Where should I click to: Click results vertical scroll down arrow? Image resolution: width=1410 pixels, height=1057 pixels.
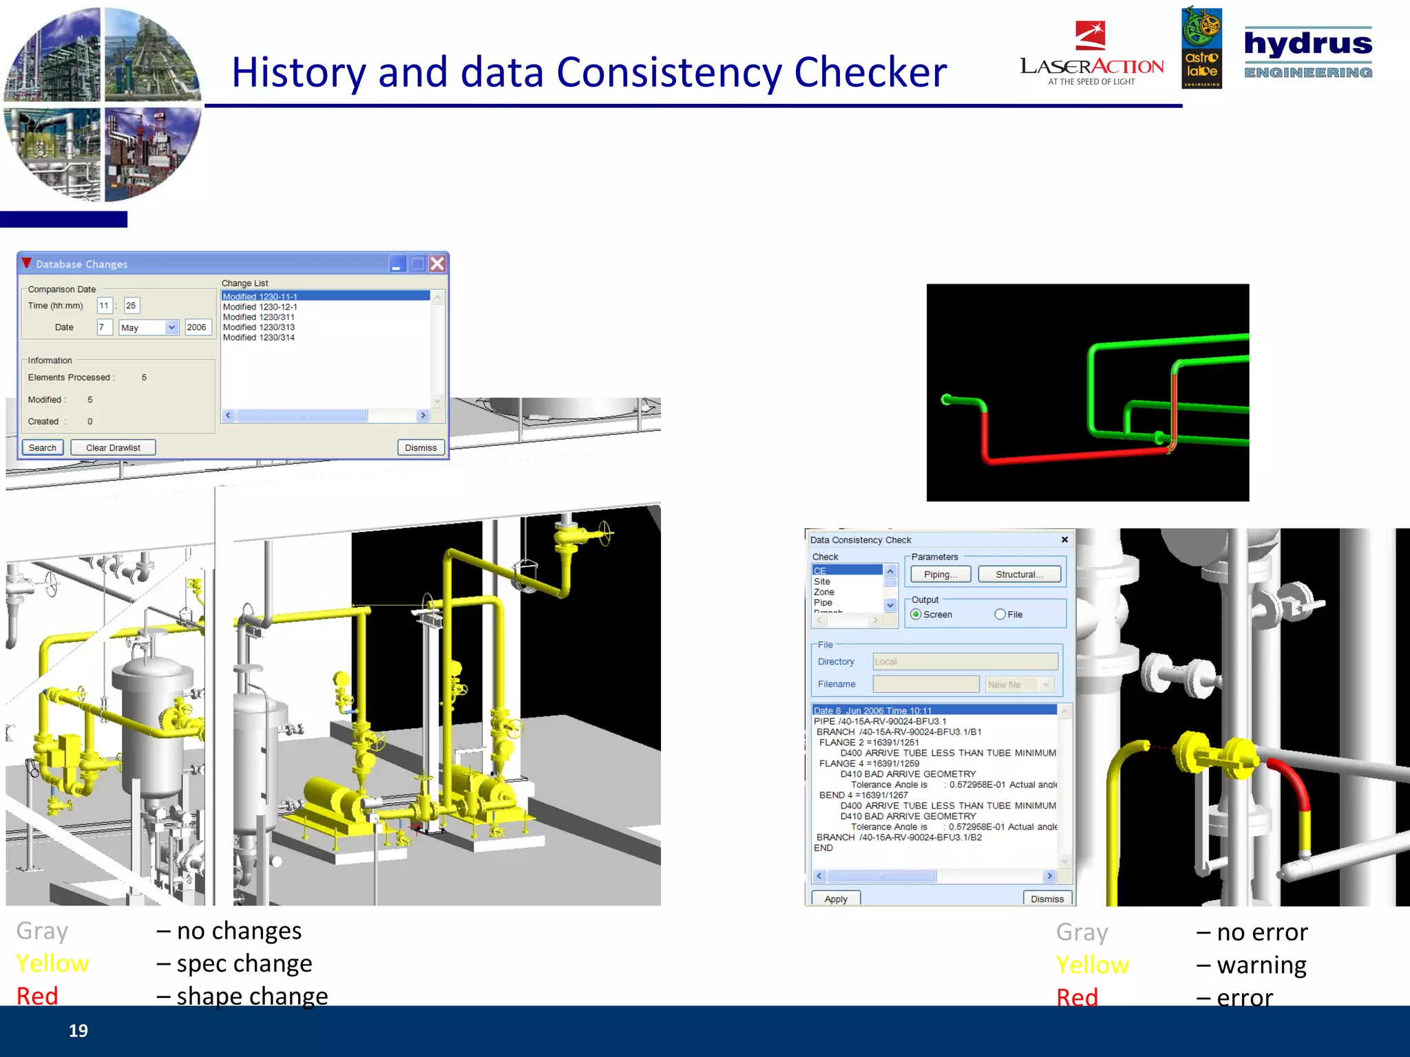1065,861
